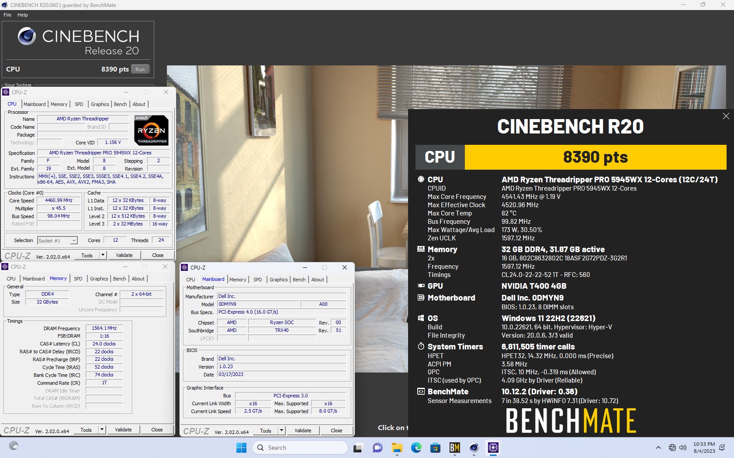Open the Chat app from the taskbar
Viewport: 734px width, 458px height.
click(x=377, y=448)
